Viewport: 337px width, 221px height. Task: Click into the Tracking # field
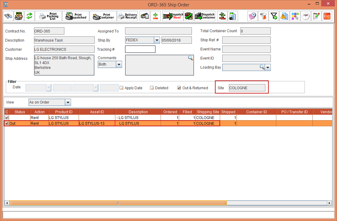[140, 49]
